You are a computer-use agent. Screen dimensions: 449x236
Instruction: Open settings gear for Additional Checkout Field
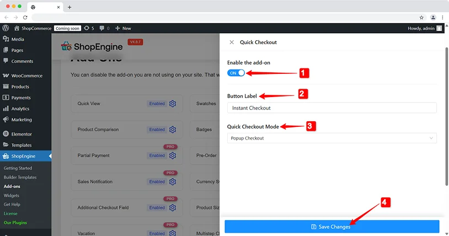click(x=173, y=208)
